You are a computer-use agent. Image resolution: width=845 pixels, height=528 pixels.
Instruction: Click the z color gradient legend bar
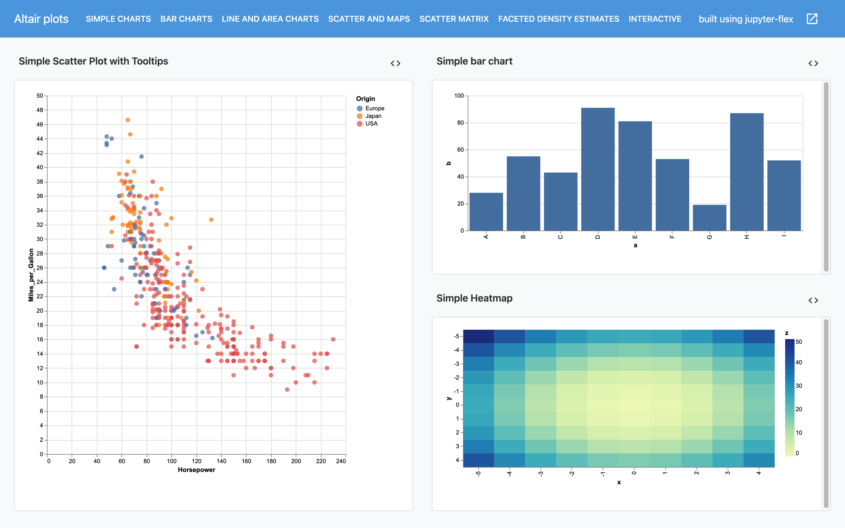(790, 397)
